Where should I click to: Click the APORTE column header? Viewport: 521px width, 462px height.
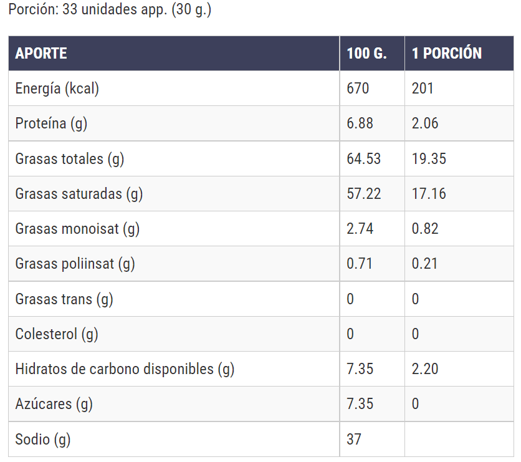(41, 53)
